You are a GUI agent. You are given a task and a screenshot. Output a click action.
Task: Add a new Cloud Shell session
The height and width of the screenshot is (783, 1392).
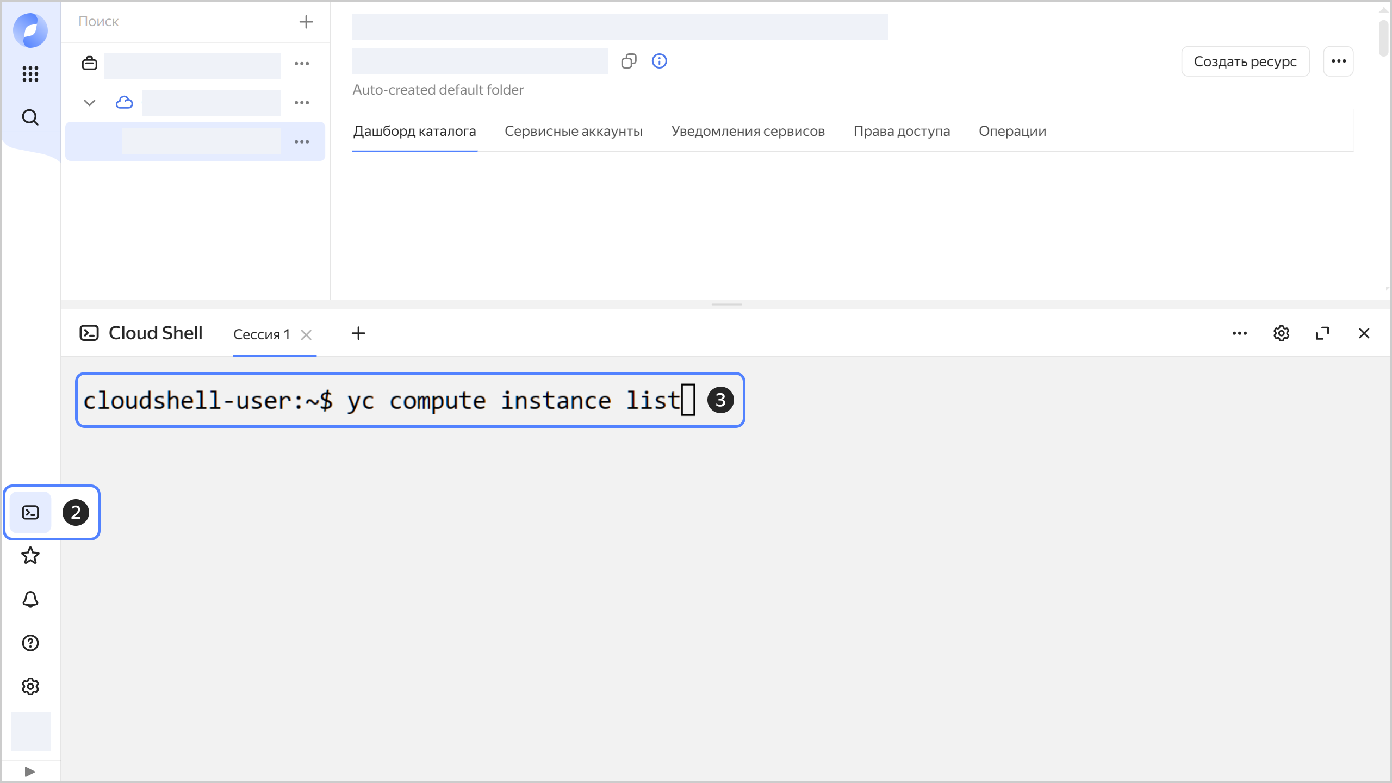coord(358,333)
